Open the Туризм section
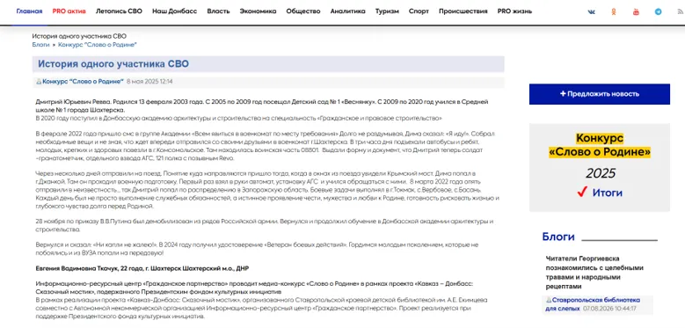Screen dimensions: 685x328 387,11
